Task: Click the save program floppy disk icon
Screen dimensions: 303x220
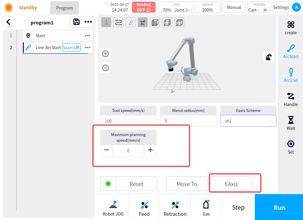Action: pos(76,22)
